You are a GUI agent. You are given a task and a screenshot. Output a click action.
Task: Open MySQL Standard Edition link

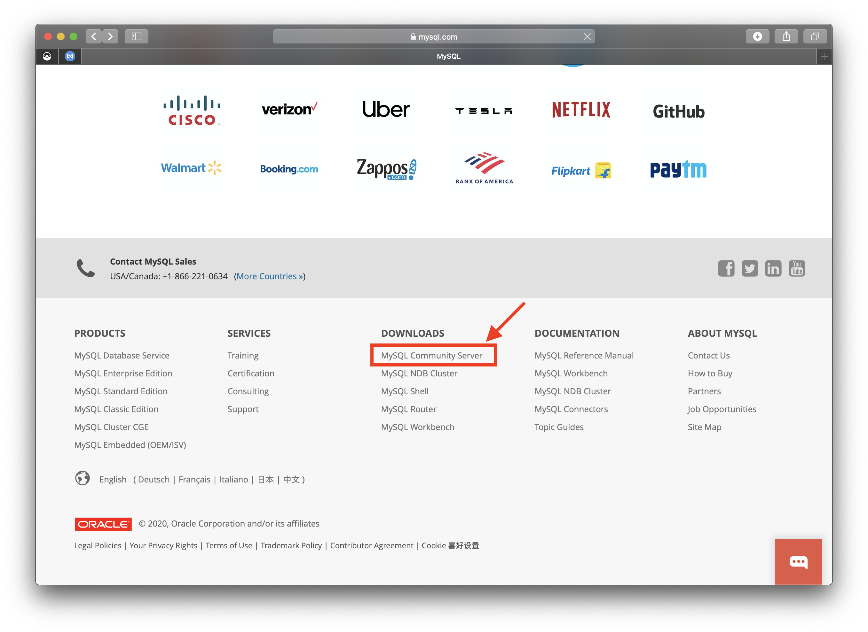[x=121, y=391]
